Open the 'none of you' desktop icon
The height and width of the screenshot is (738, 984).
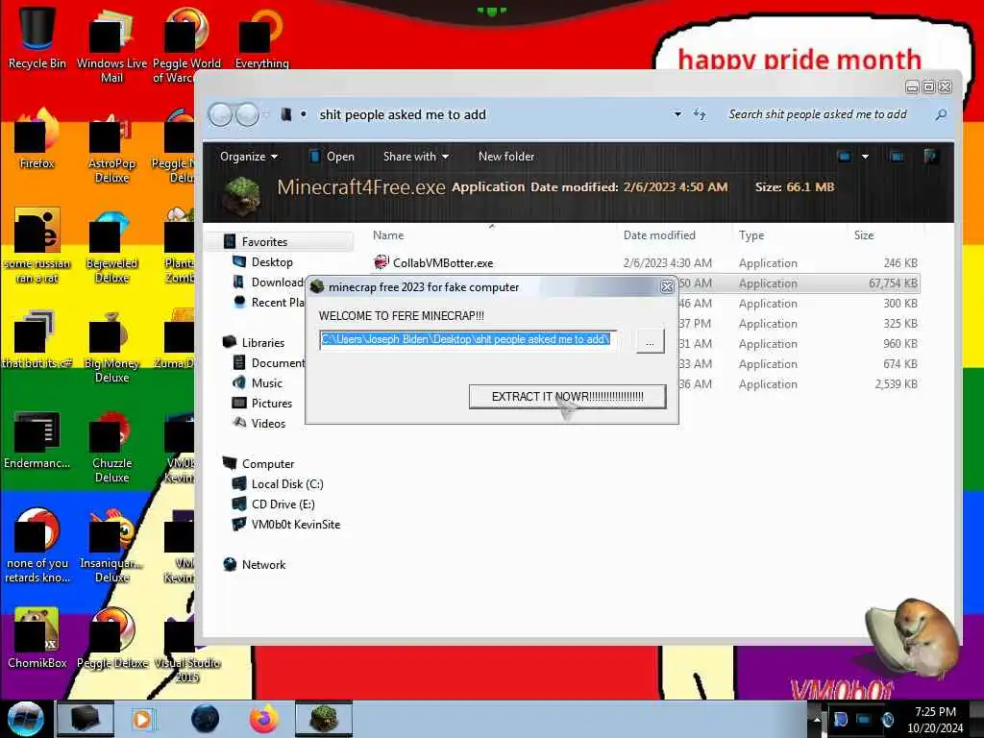coord(37,546)
